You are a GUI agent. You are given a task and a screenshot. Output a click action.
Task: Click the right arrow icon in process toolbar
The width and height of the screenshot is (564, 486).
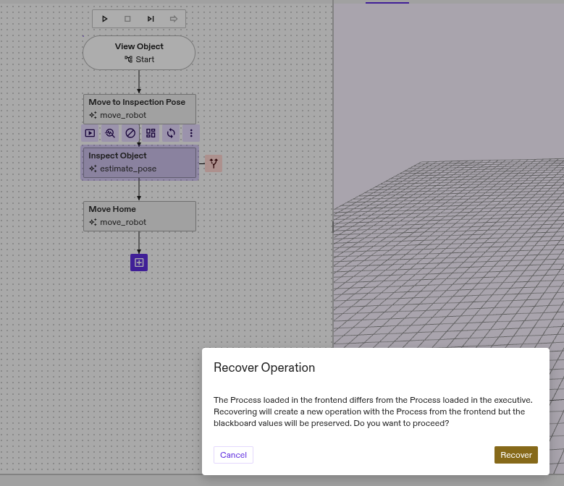coord(174,19)
